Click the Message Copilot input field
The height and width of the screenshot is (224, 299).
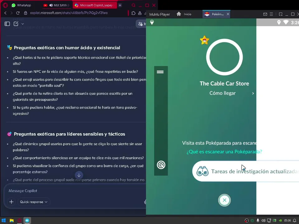[74, 191]
